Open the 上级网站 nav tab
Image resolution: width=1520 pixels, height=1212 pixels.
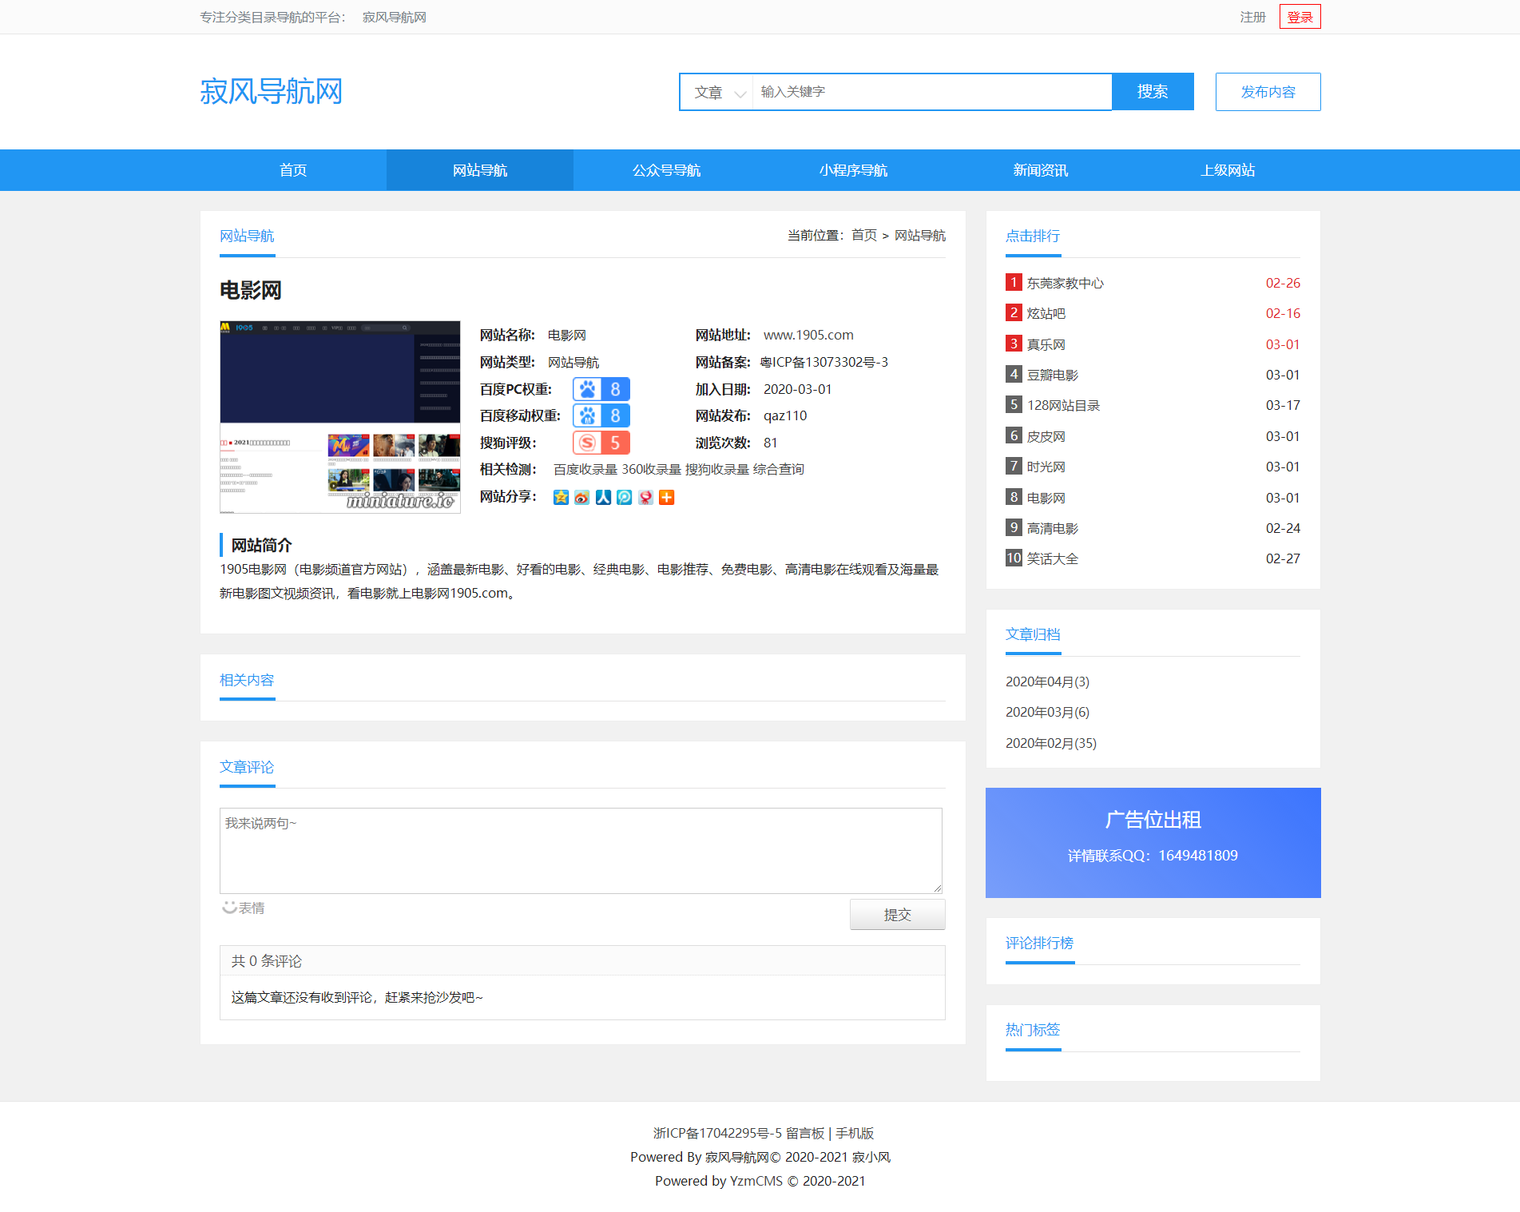[x=1227, y=170]
